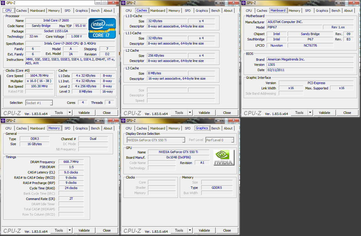Image resolution: width=361 pixels, height=236 pixels.
Task: Click the Command Rate value 2T
Action: click(x=71, y=199)
